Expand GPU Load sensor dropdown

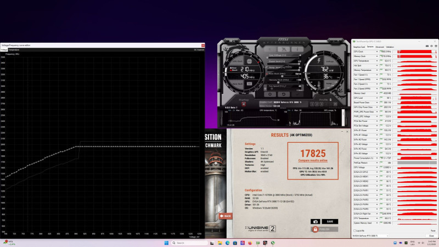coord(377,98)
